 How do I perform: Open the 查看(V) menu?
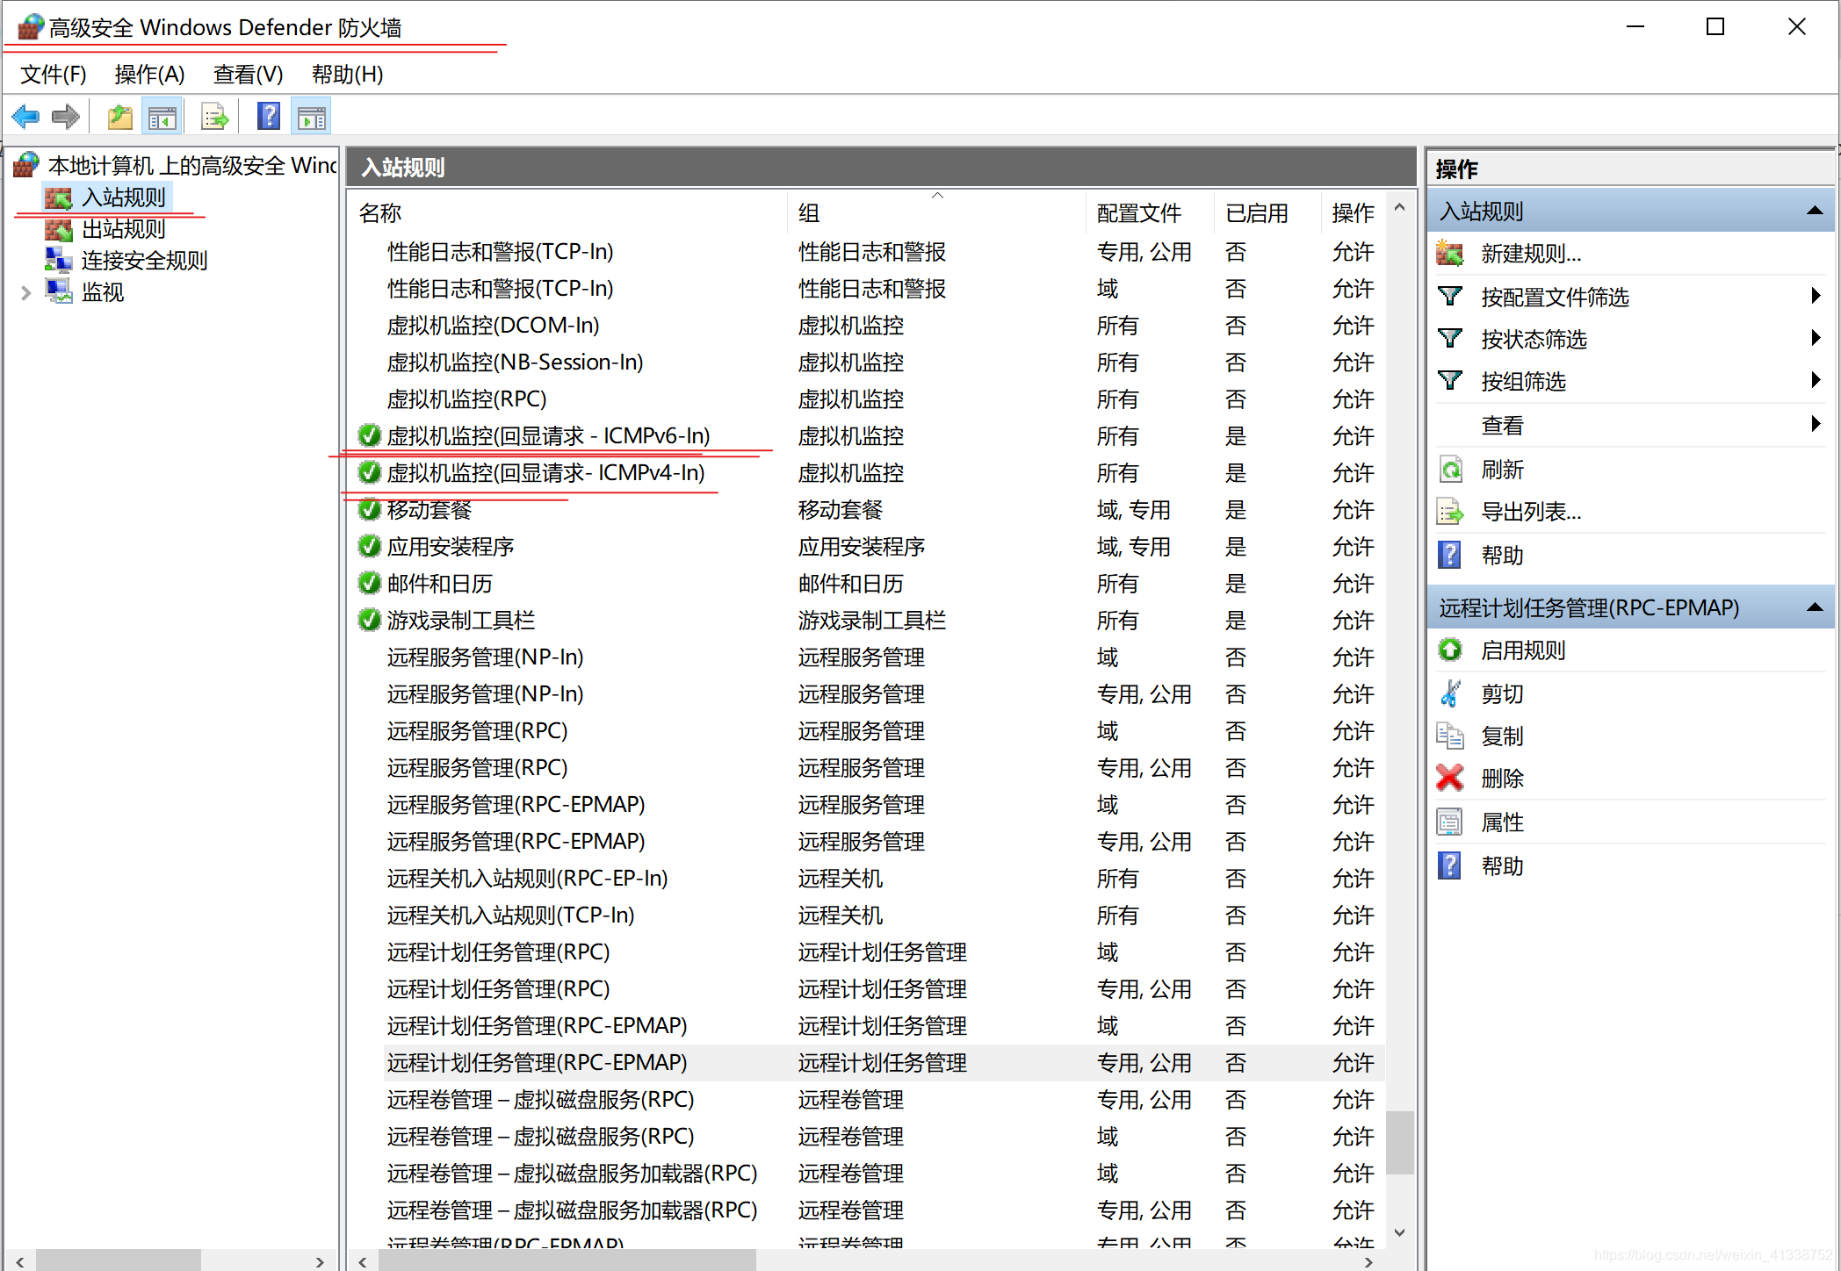pyautogui.click(x=248, y=75)
